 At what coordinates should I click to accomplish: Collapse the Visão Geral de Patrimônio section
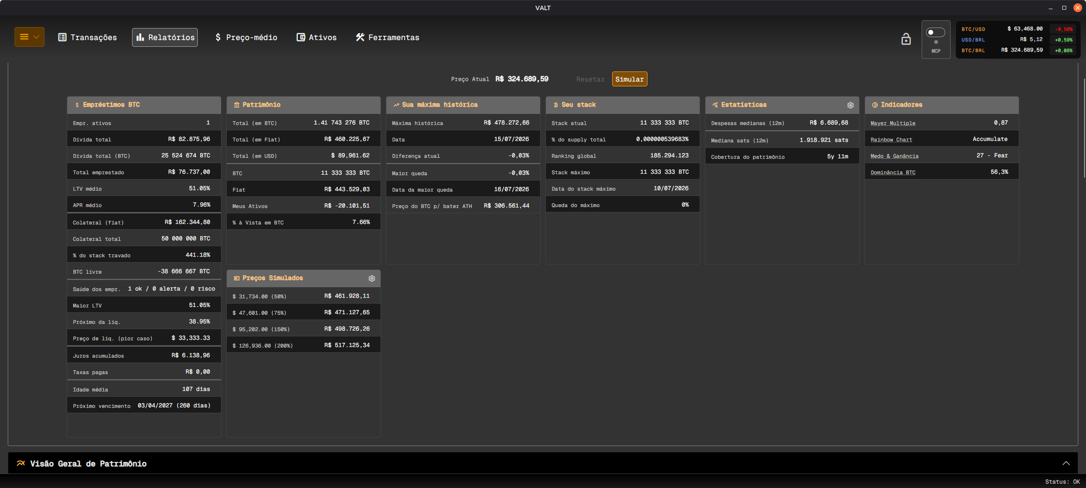click(x=1066, y=463)
